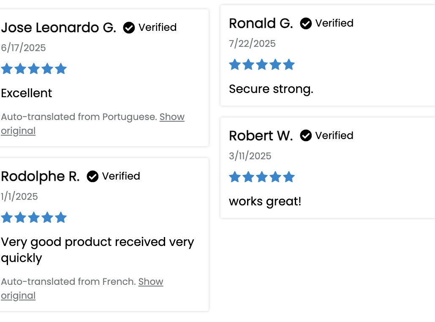Click the review date 6/17/2025
This screenshot has width=435, height=322.
click(x=23, y=48)
